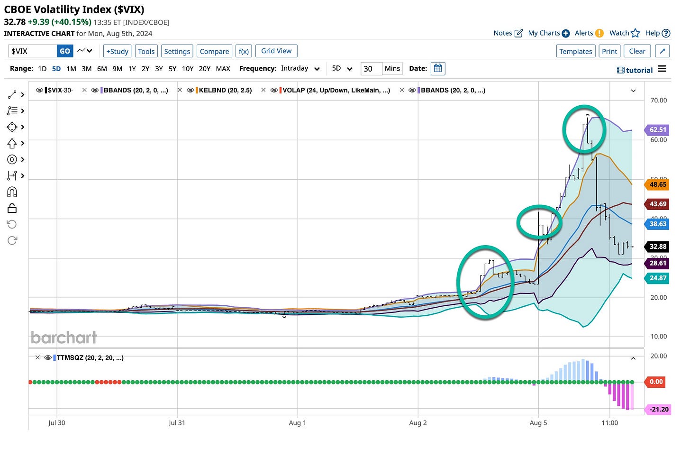Click the Help question mark icon
This screenshot has width=690, height=449.
click(x=666, y=33)
